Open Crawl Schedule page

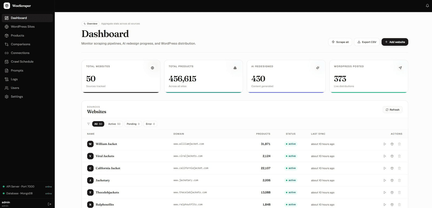click(x=27, y=61)
